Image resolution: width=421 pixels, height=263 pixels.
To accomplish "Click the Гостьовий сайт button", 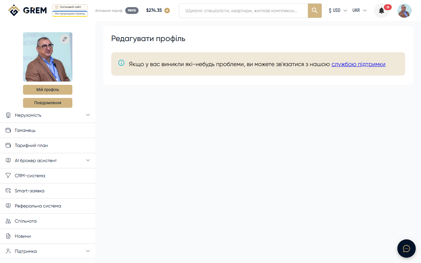I will [x=70, y=6].
